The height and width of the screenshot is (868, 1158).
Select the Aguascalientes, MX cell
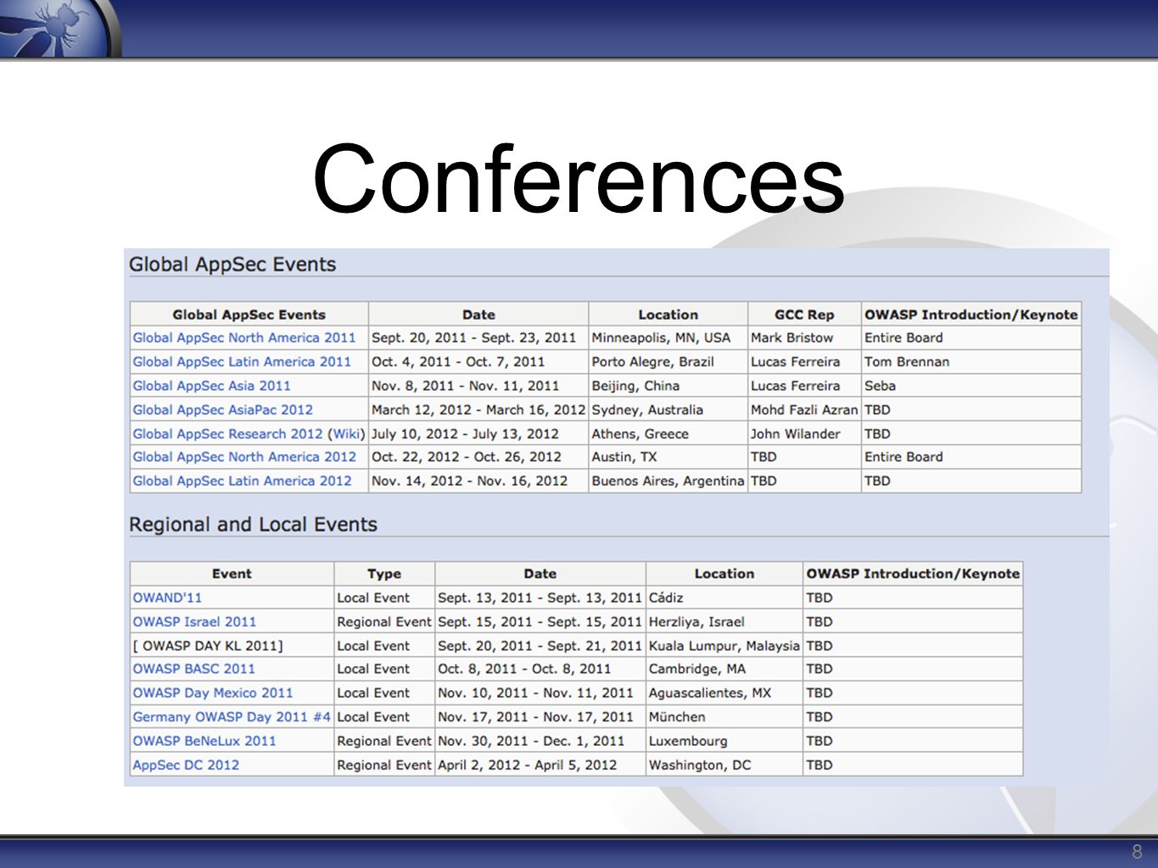pos(724,693)
